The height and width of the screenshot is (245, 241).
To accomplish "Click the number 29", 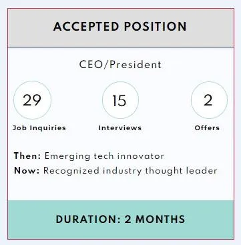I will 32,100.
